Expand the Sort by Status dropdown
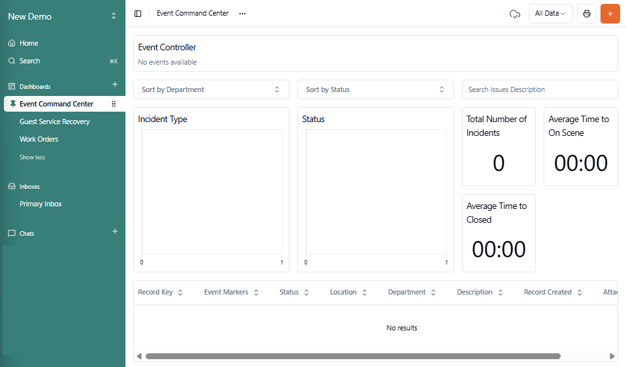The width and height of the screenshot is (626, 367). tap(375, 89)
